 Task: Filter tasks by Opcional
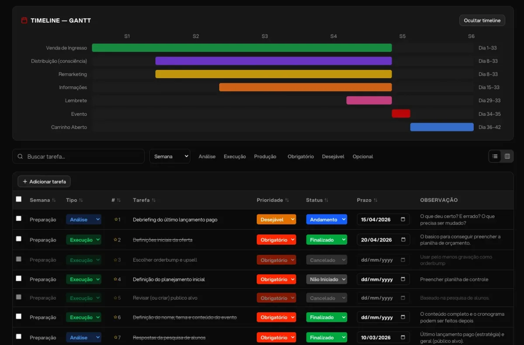click(363, 156)
